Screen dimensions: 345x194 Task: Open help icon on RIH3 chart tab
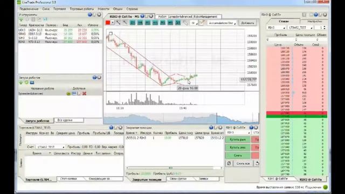click(142, 16)
